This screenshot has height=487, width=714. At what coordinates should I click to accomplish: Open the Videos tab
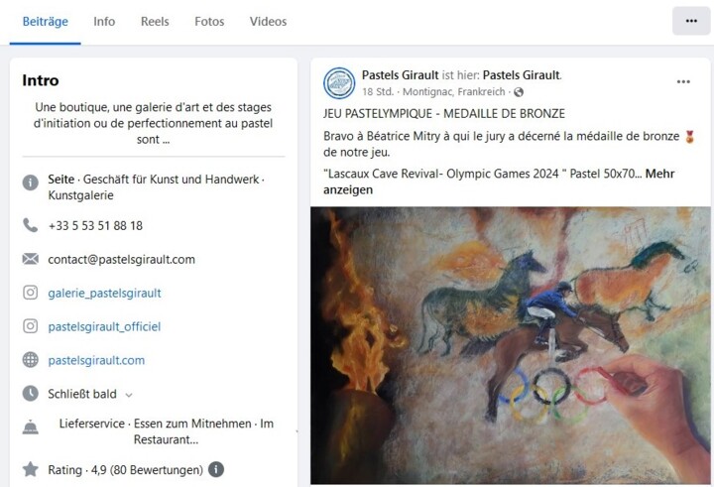click(x=268, y=22)
